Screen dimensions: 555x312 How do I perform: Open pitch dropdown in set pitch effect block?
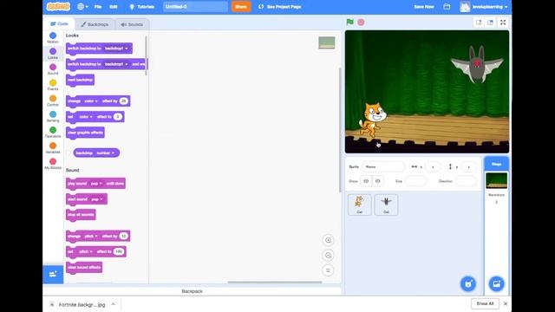click(x=86, y=251)
